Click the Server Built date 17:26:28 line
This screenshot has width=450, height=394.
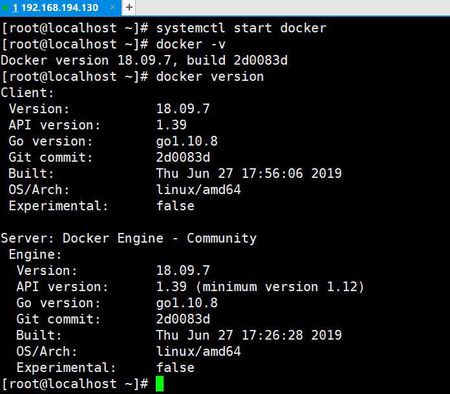(x=249, y=335)
